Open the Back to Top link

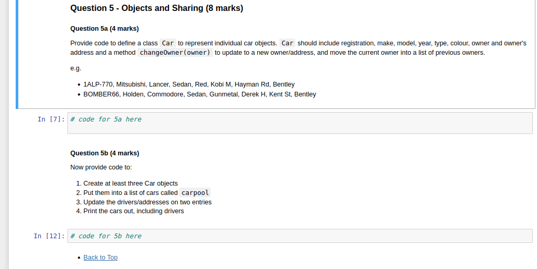100,258
